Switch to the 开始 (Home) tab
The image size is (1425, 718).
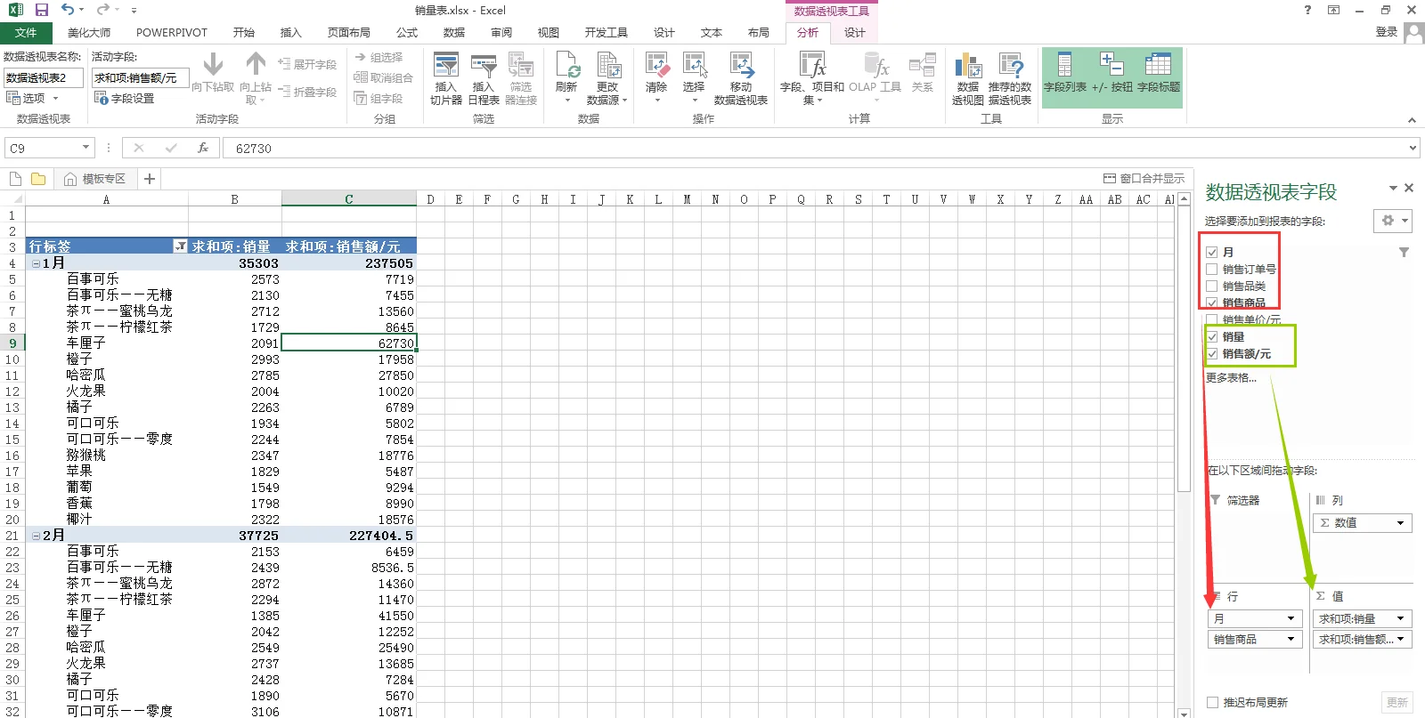coord(244,33)
